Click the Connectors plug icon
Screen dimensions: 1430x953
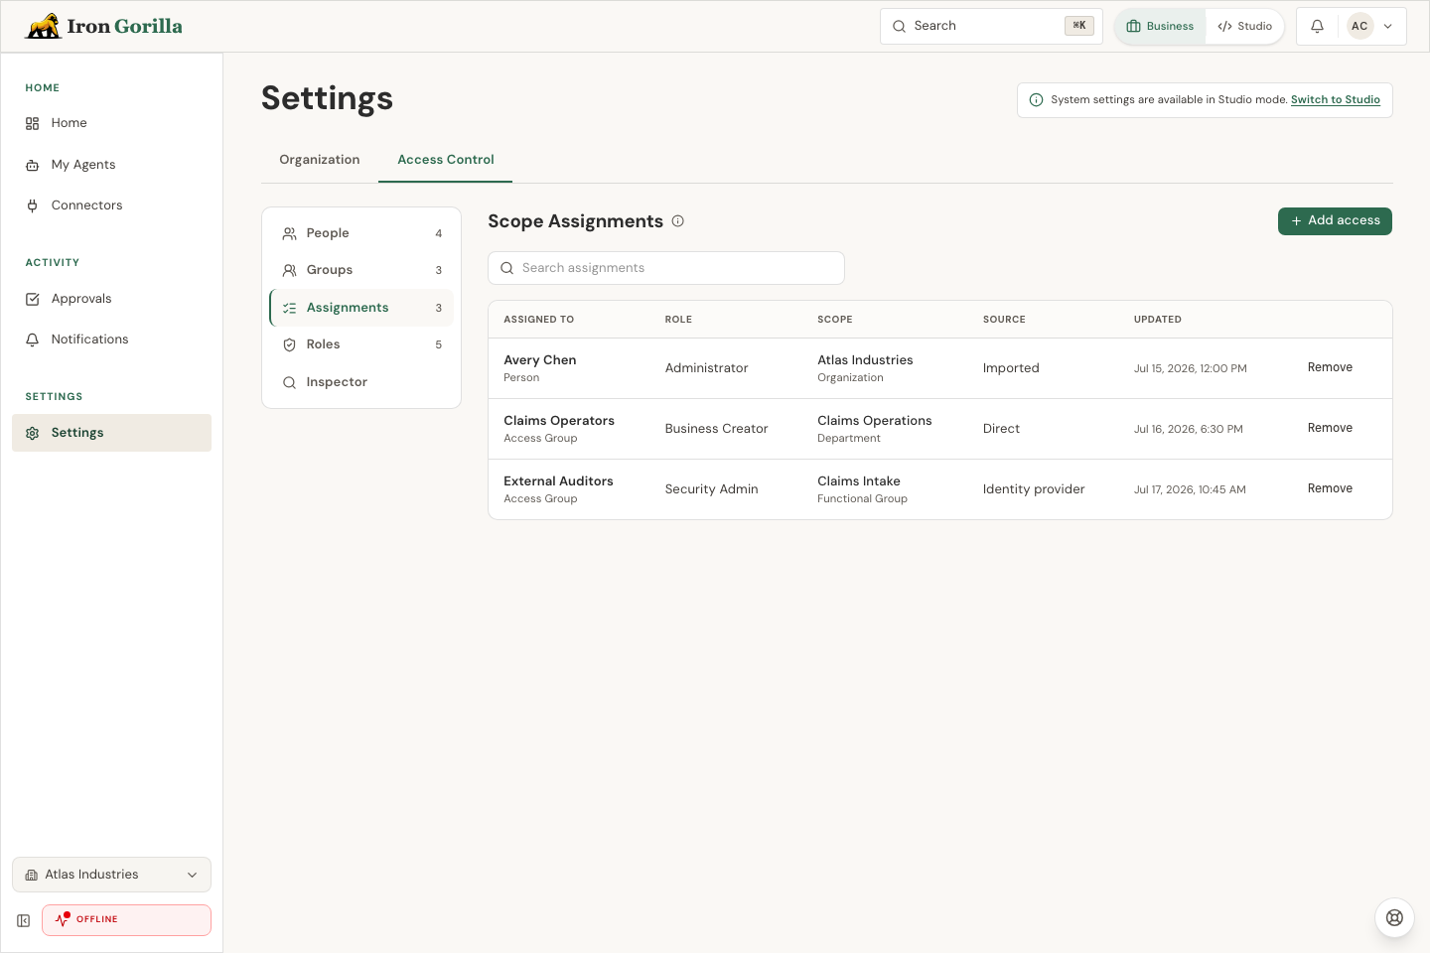click(32, 205)
